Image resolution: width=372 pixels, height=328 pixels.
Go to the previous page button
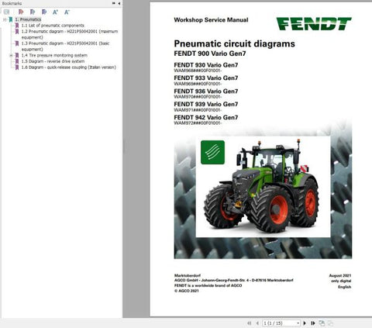pyautogui.click(x=257, y=323)
